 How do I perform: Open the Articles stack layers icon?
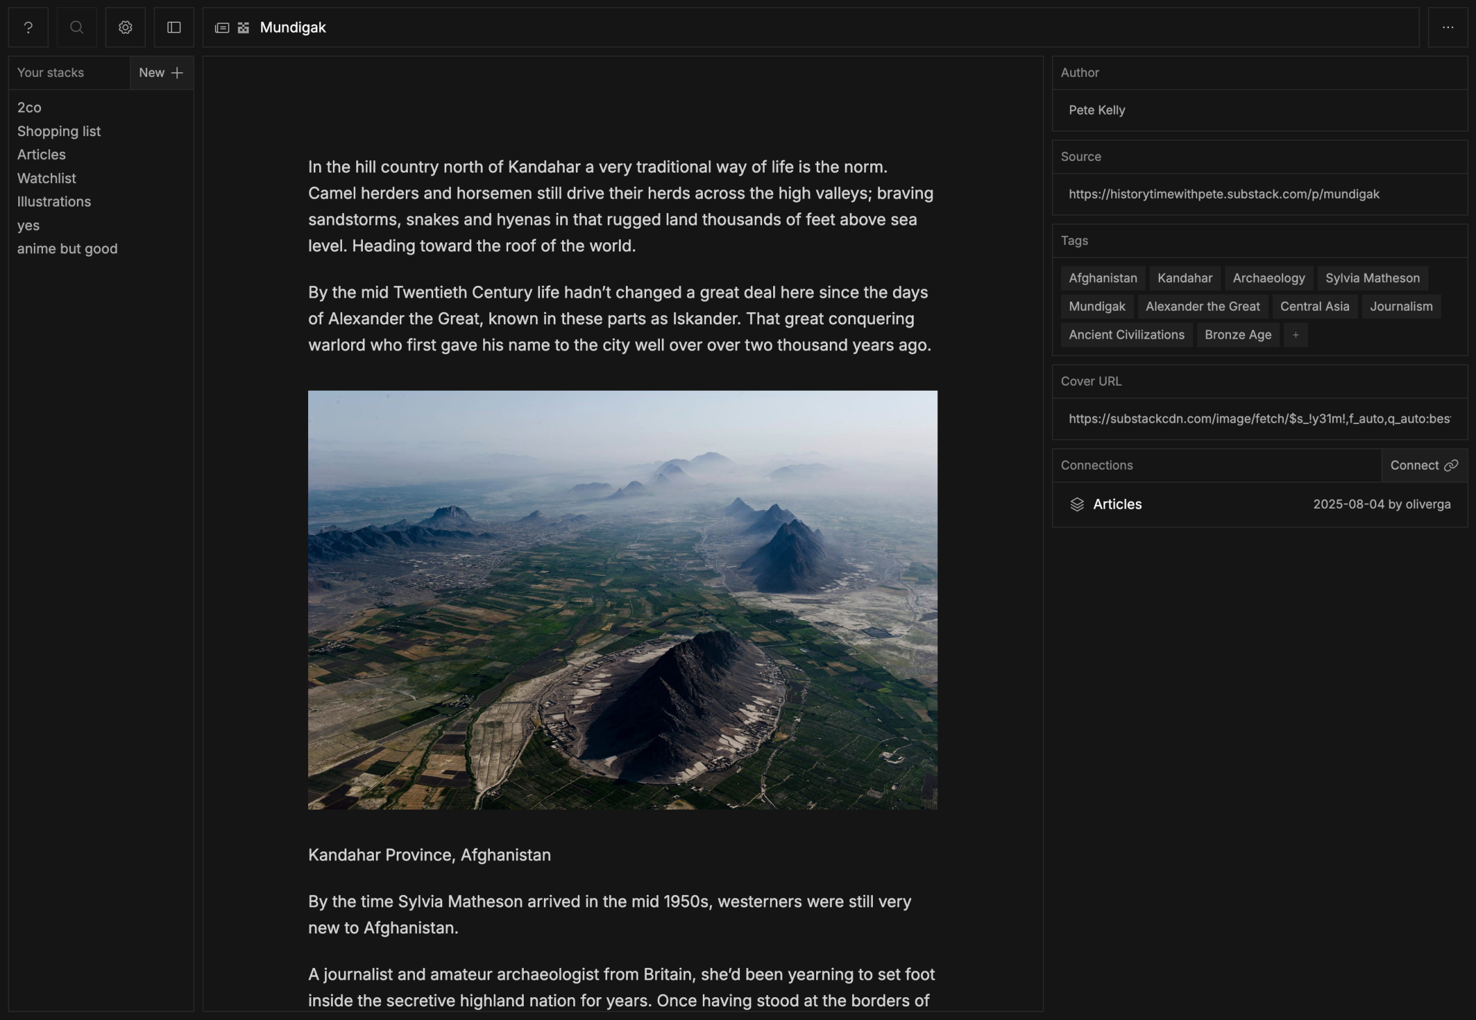click(x=1077, y=505)
